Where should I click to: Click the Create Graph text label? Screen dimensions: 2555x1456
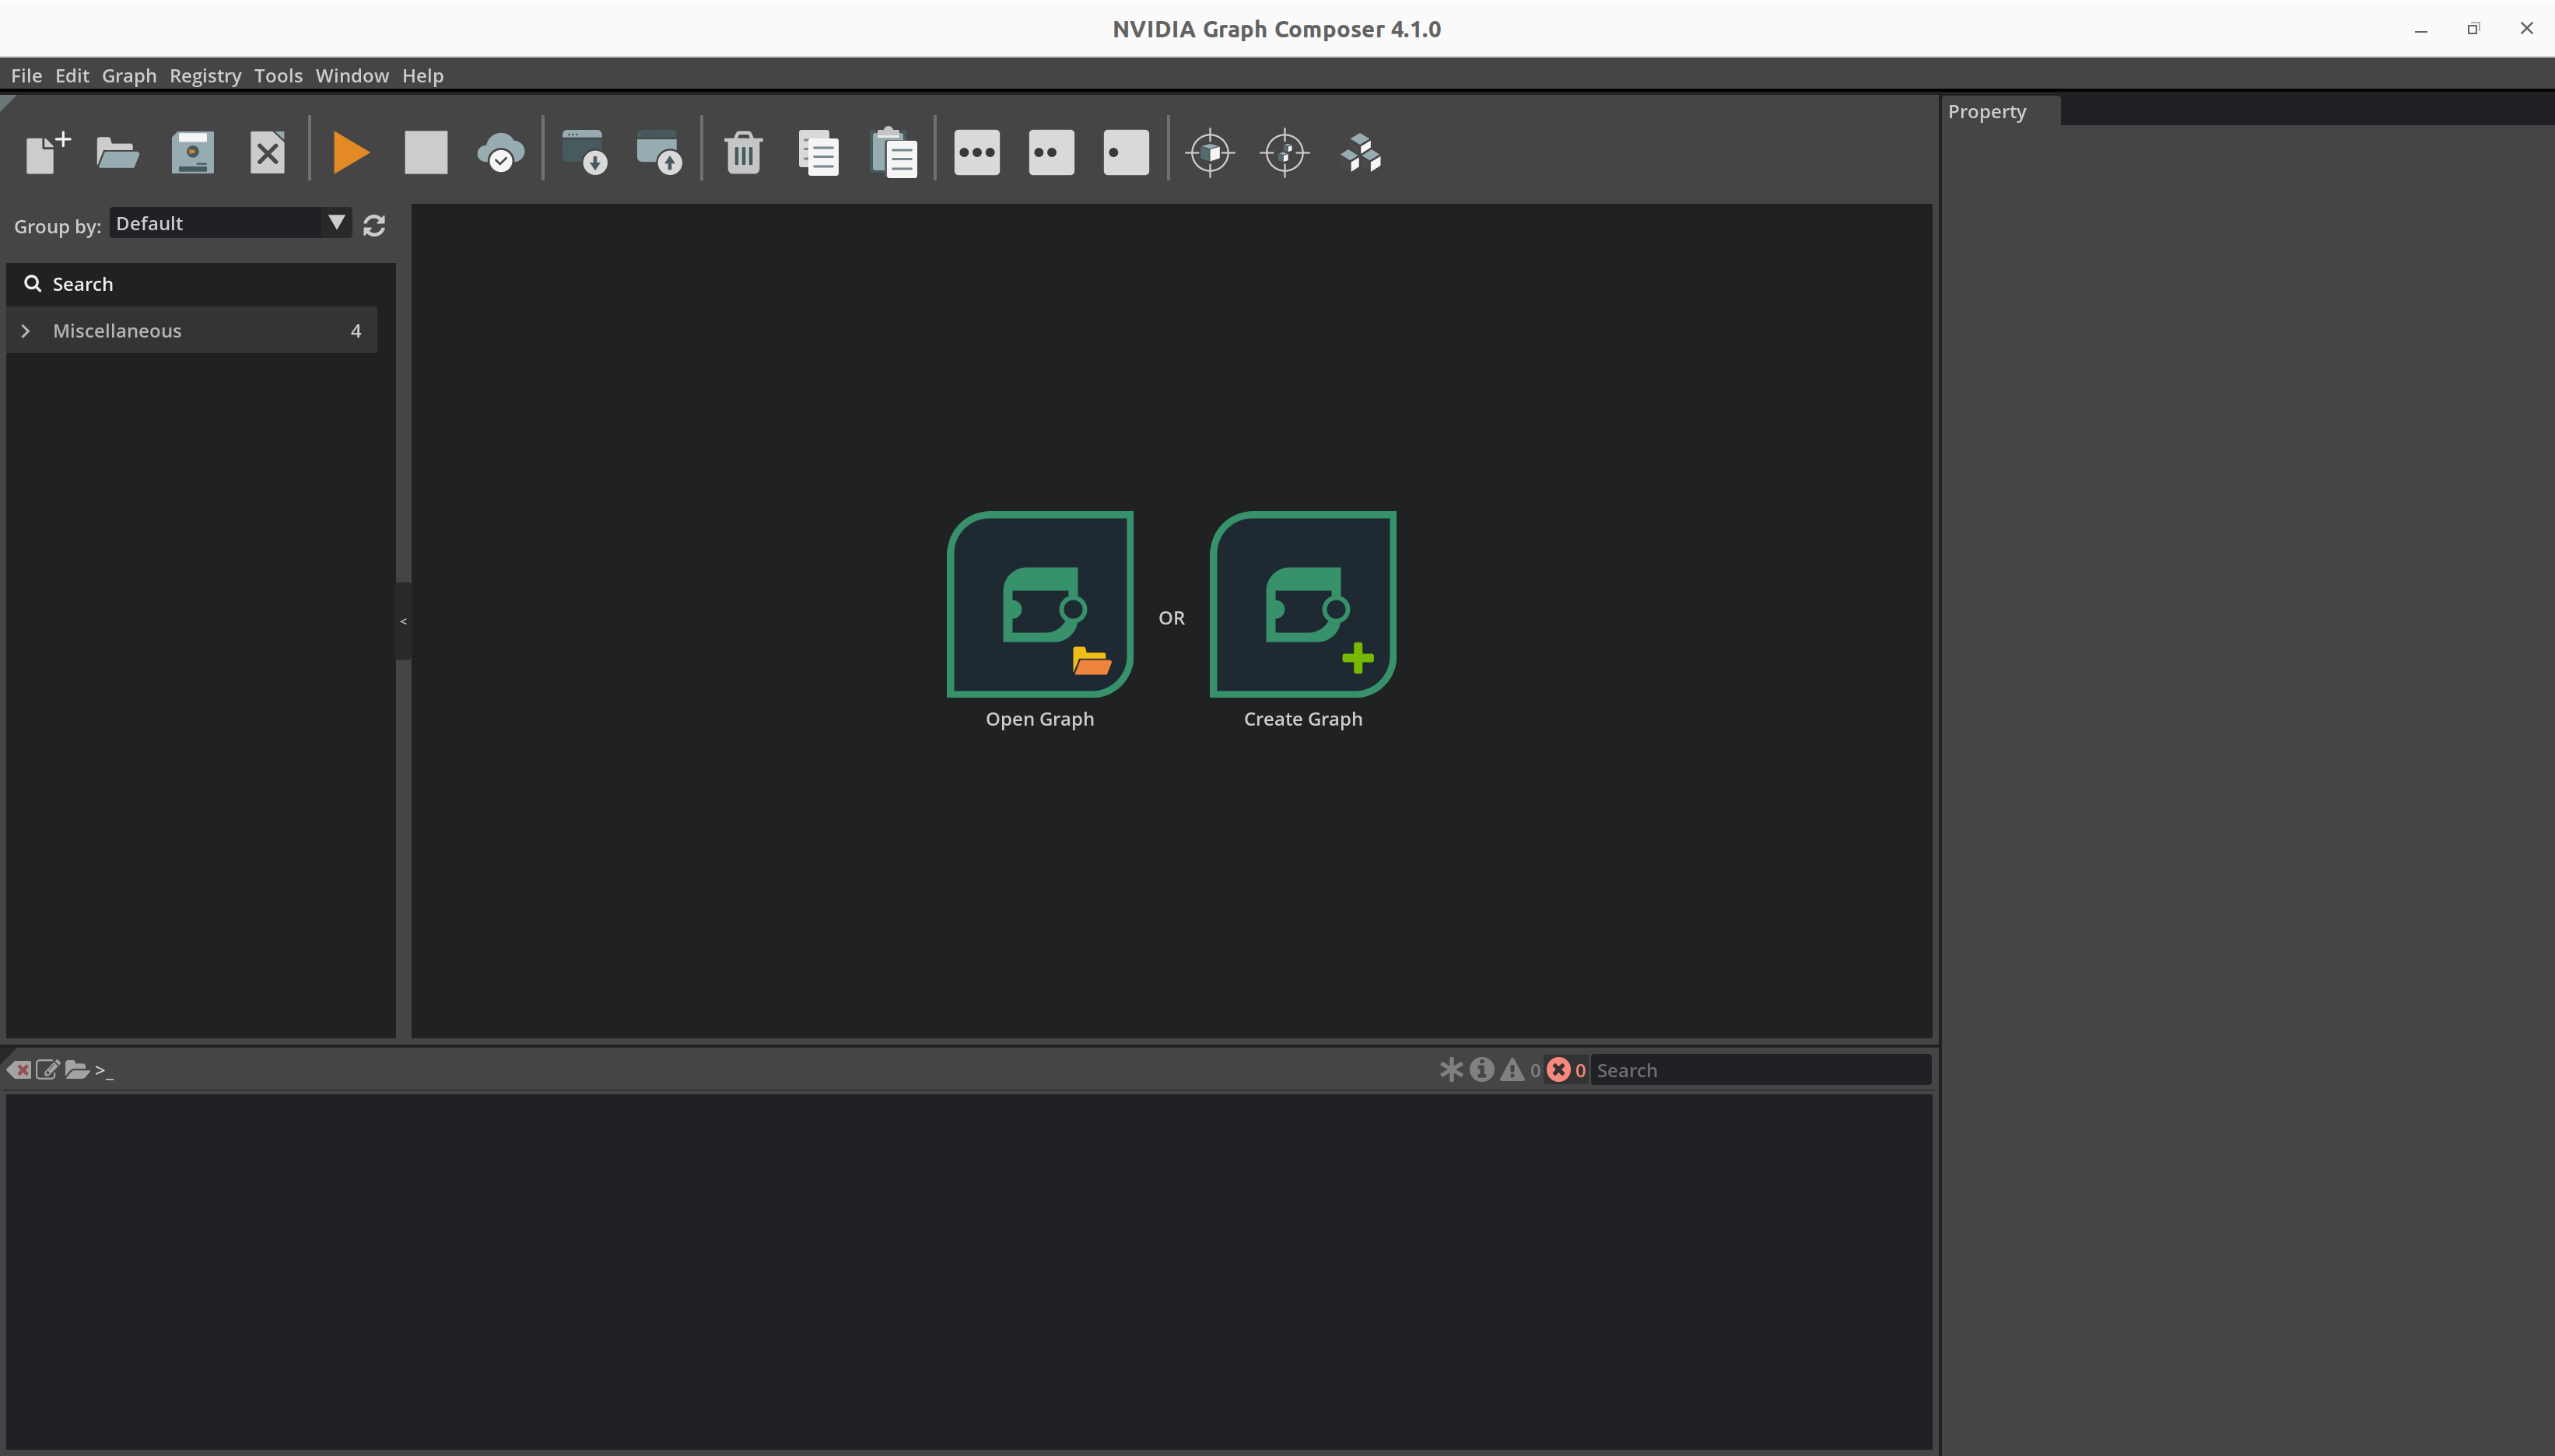pos(1303,719)
